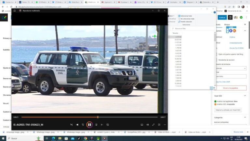The height and width of the screenshot is (141, 250).
Task: Check 'Fijar a la parte superior del blog'
Action: click(216, 54)
